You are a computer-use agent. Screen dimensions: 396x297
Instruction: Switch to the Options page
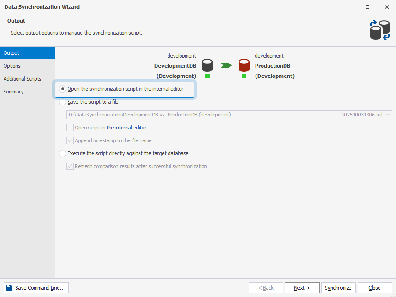click(x=12, y=66)
